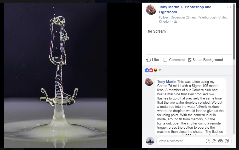The height and width of the screenshot is (150, 239).
Task: Open the sticker picker in comment box
Action: 227,141
